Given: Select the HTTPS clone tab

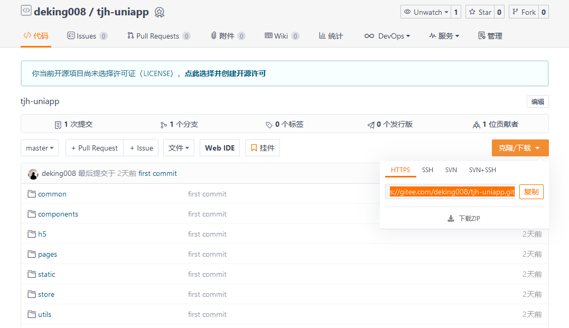Looking at the screenshot, I should (x=400, y=170).
